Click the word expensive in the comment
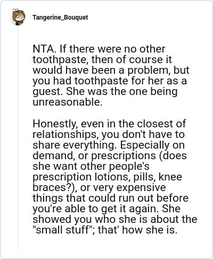 click(141, 188)
